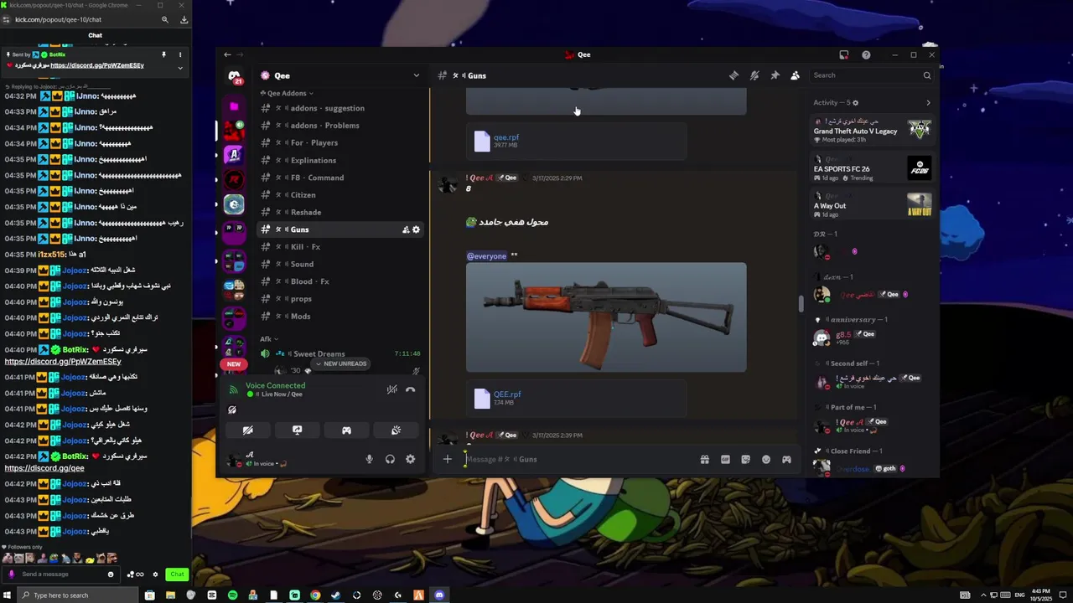
Task: Open apps gamepad icon in message bar
Action: tap(786, 459)
